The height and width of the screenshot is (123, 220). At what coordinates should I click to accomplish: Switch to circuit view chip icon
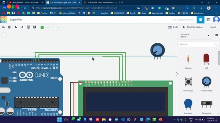point(200,20)
